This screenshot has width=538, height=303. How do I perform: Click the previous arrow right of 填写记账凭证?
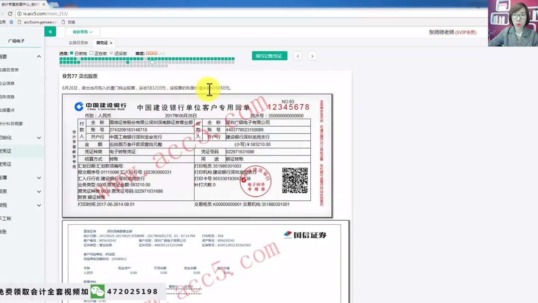[x=299, y=55]
